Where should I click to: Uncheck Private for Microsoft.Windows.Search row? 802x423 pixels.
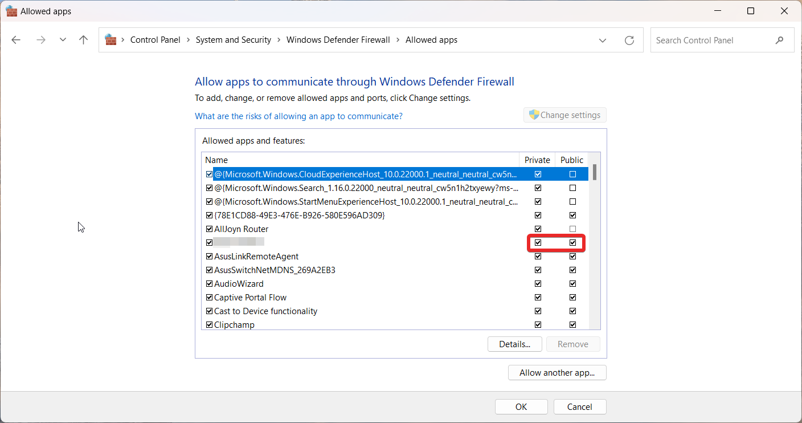coord(538,188)
